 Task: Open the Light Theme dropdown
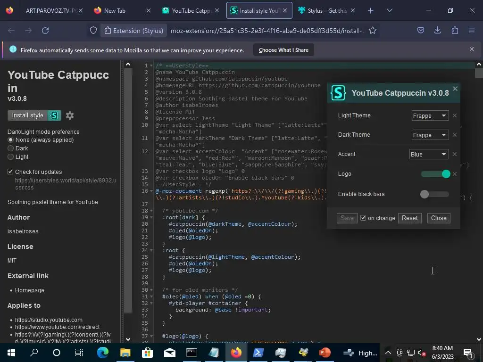430,116
